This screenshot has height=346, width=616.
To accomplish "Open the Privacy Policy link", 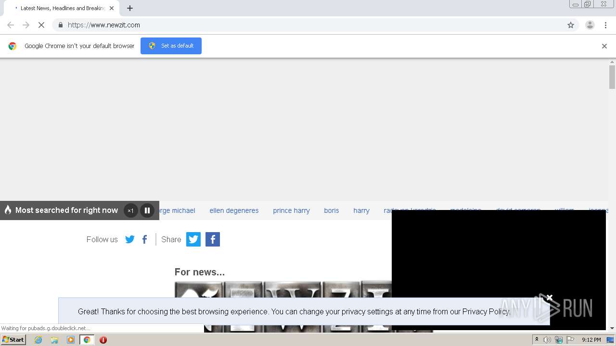I will [x=485, y=311].
